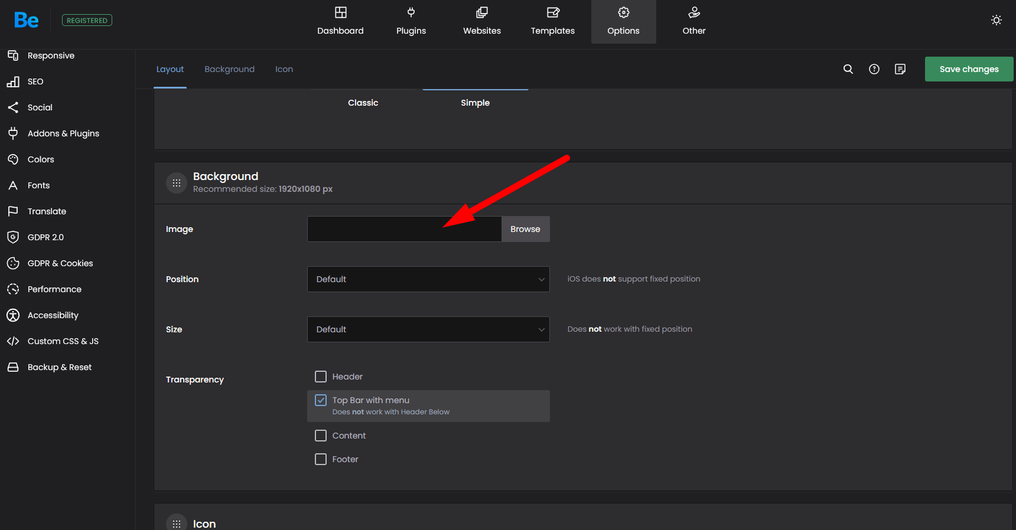
Task: Click the Browse button for Image
Action: click(525, 229)
